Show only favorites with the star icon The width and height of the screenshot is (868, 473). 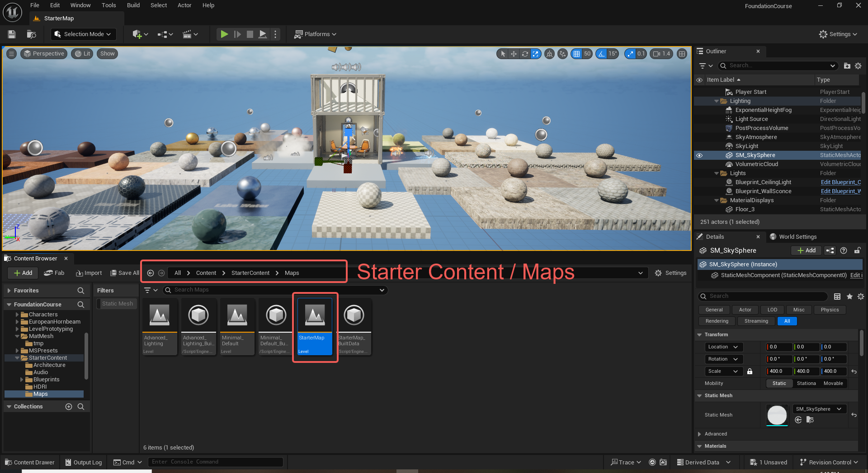click(x=849, y=297)
